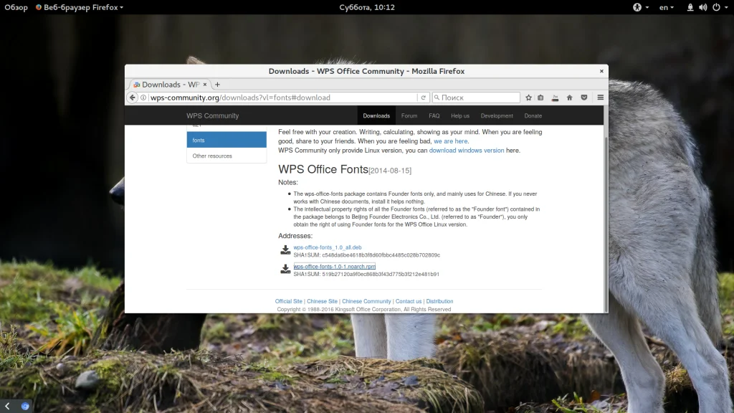
Task: Open a new tab with the plus button
Action: (x=217, y=85)
